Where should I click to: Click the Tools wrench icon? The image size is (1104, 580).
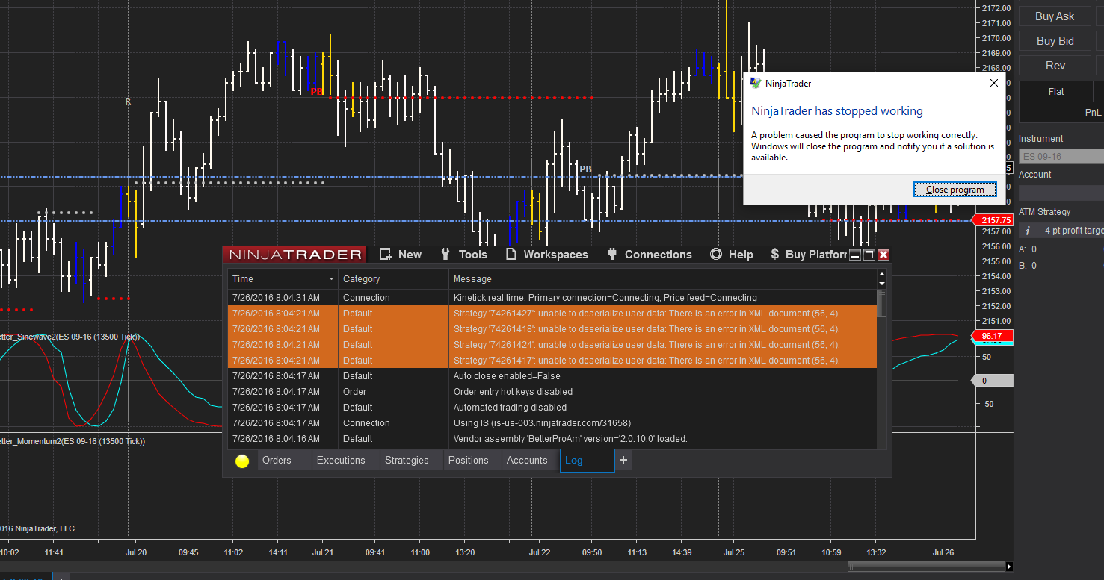click(445, 255)
